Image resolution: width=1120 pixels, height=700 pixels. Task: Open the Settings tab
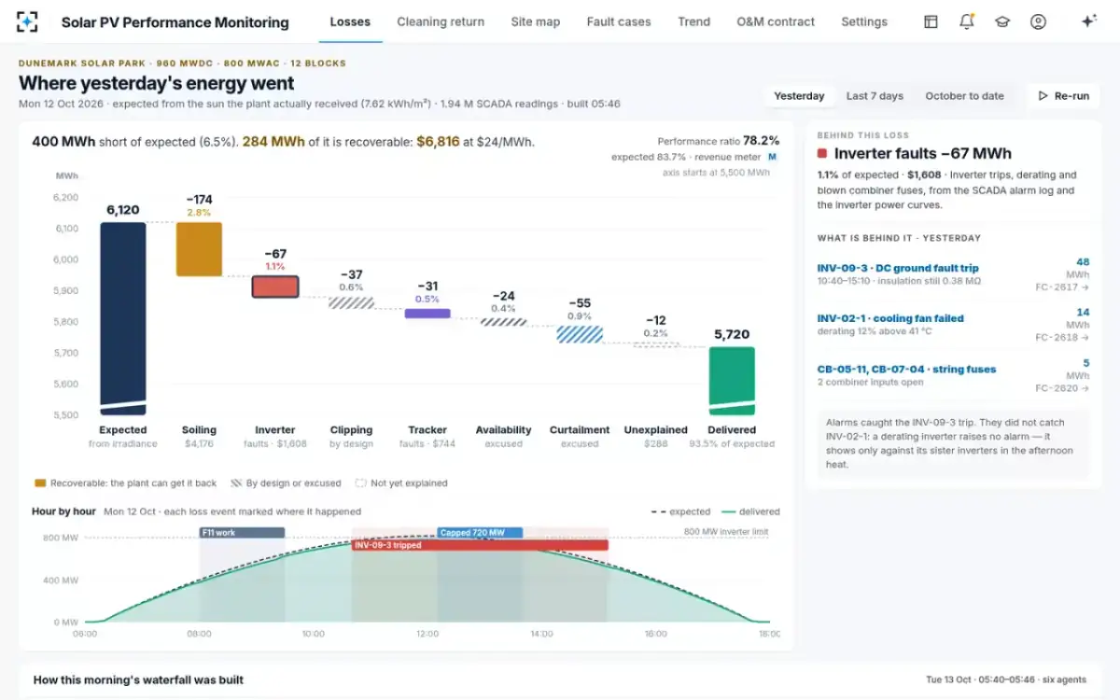tap(864, 21)
